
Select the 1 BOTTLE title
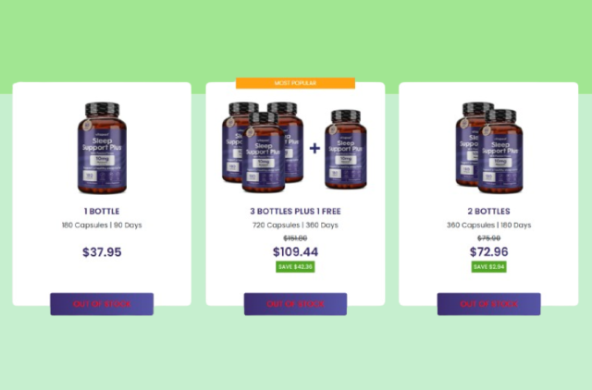click(x=102, y=212)
